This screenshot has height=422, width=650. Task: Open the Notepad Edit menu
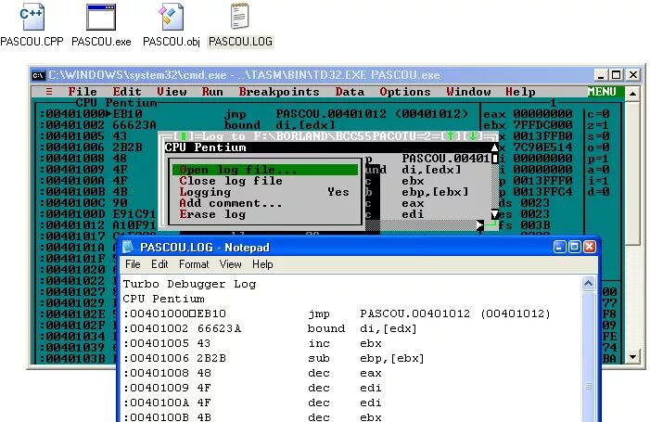159,264
